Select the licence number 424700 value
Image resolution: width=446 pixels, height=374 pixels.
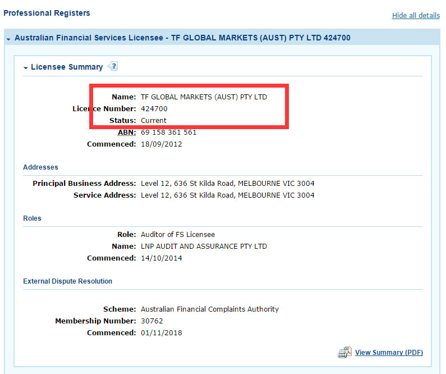click(x=154, y=109)
